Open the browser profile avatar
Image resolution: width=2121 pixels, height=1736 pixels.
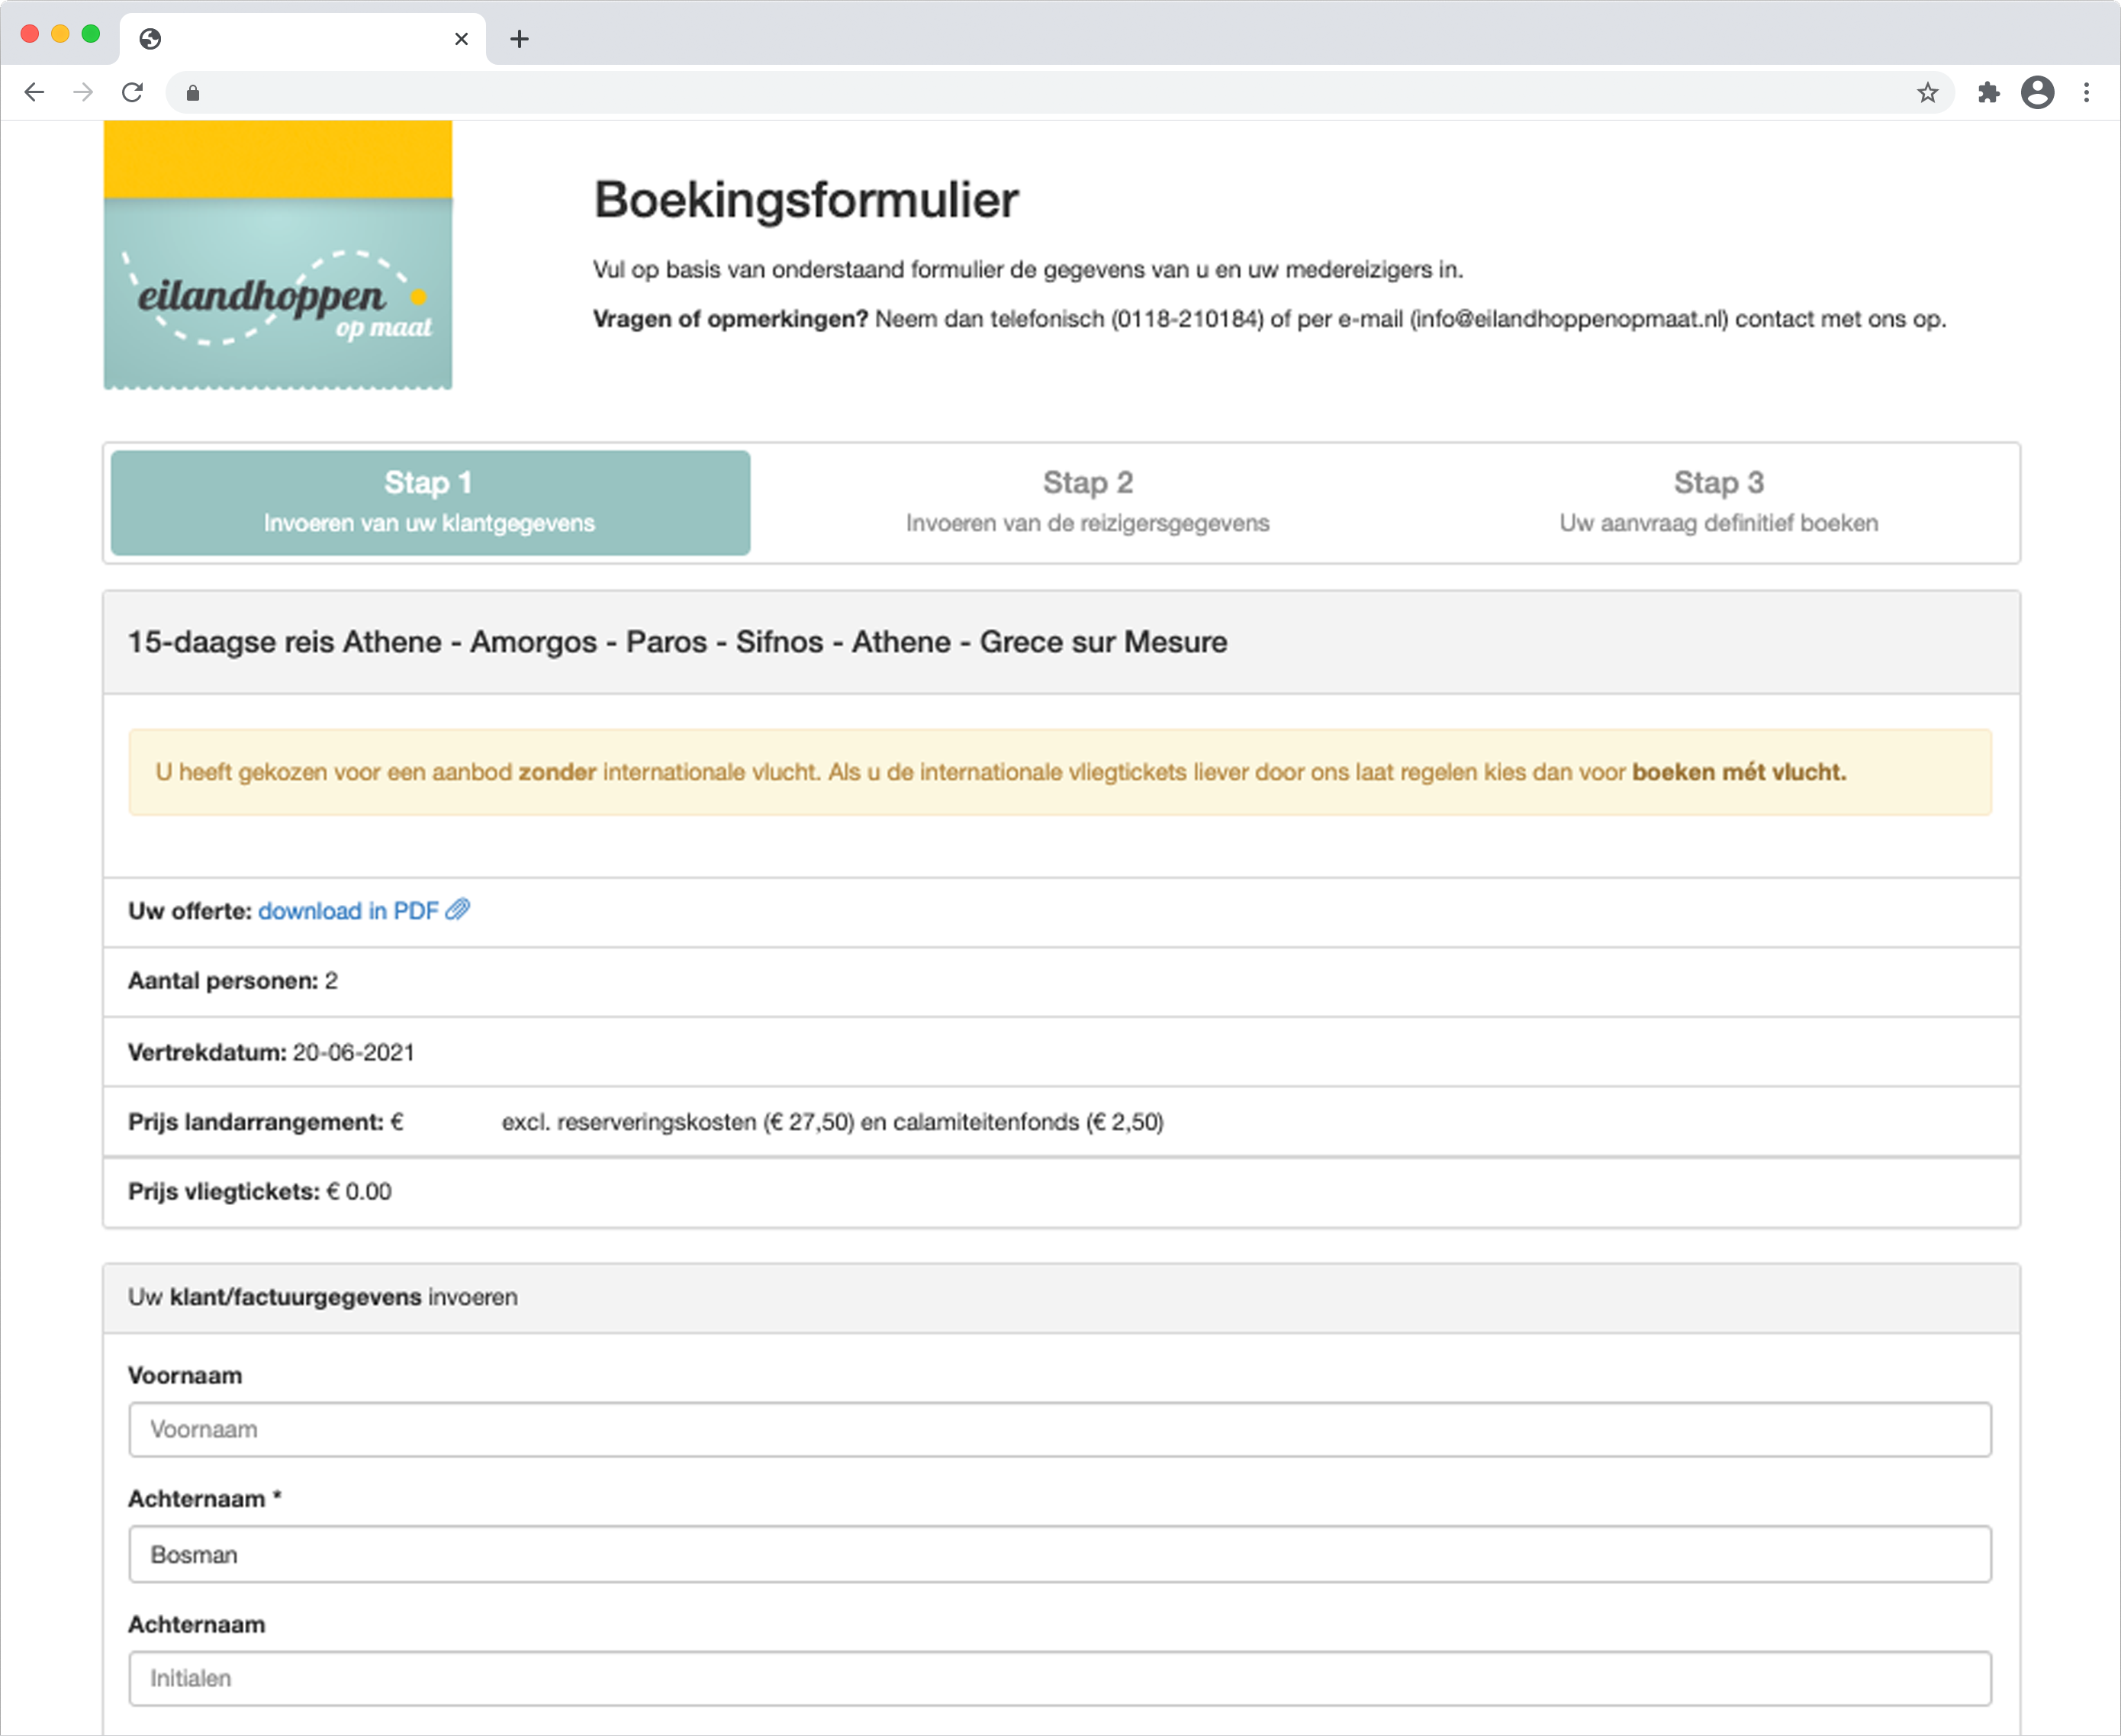2037,93
